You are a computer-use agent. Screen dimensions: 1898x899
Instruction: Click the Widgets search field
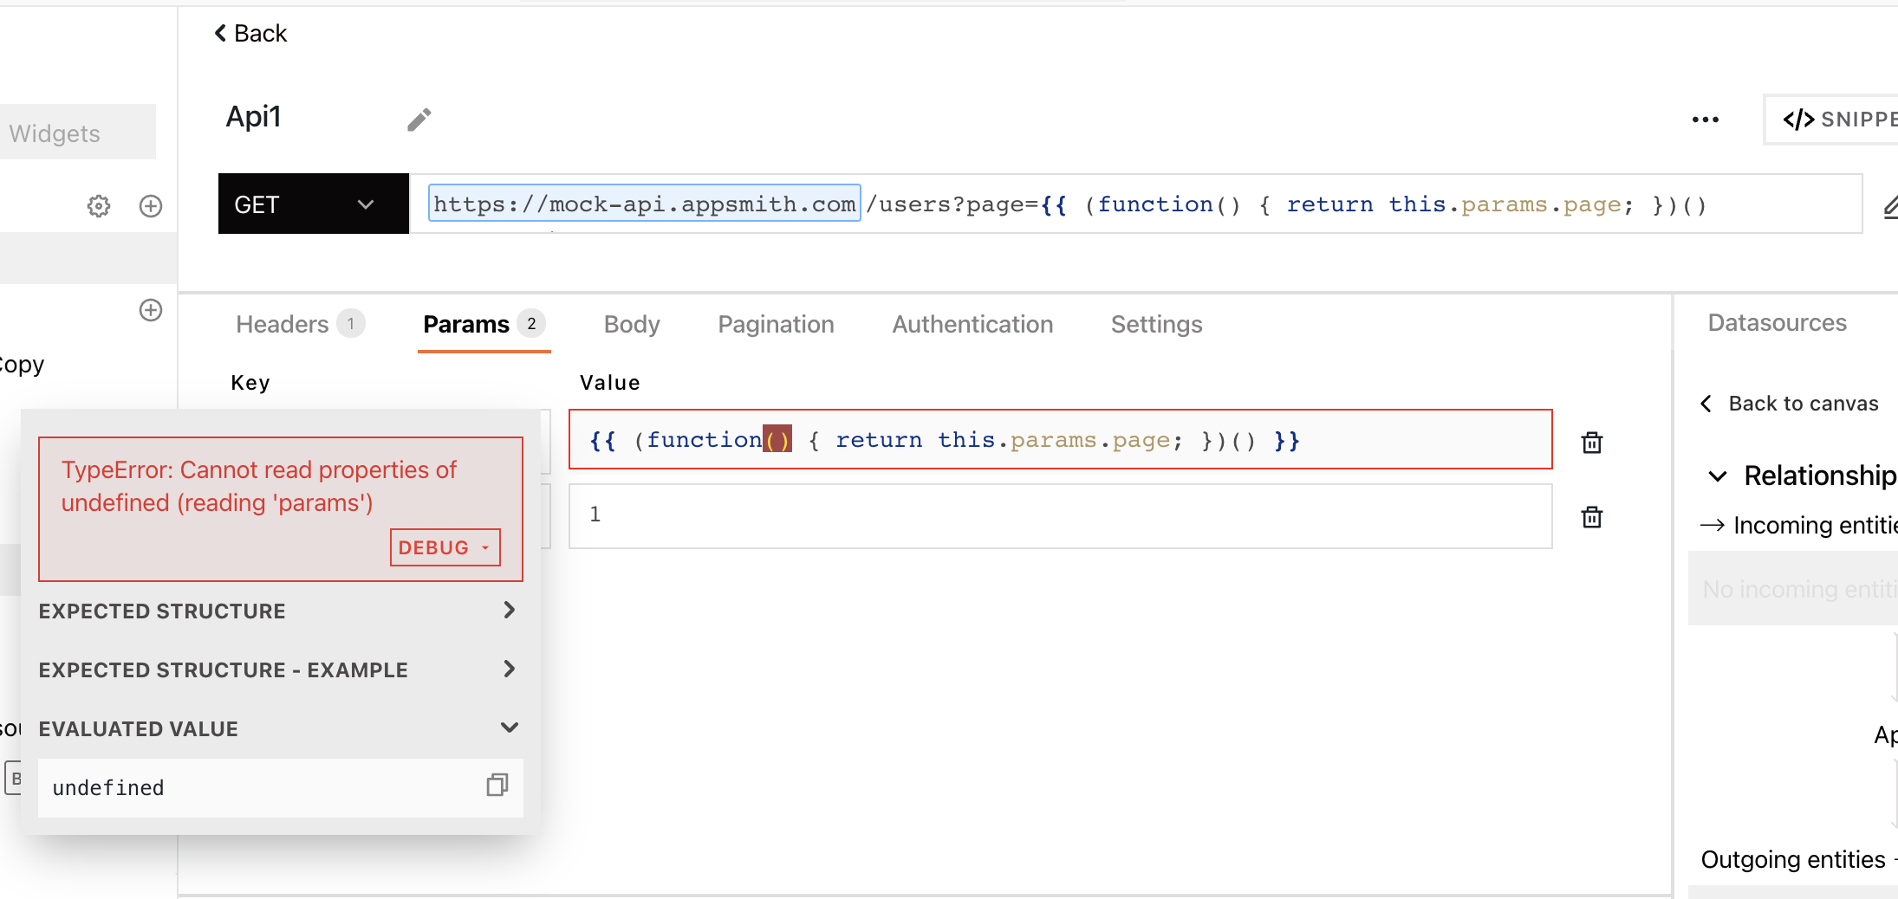(x=78, y=133)
